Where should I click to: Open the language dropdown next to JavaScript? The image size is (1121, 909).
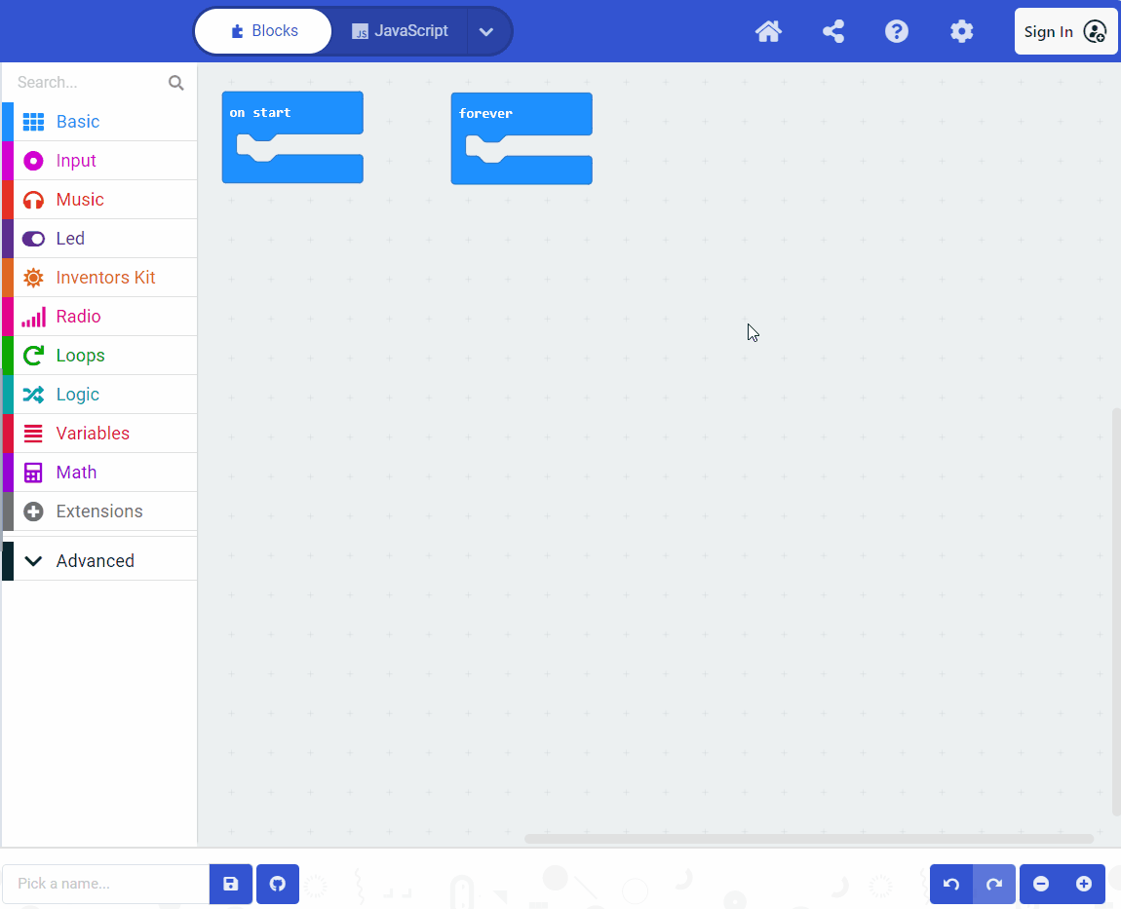tap(486, 31)
